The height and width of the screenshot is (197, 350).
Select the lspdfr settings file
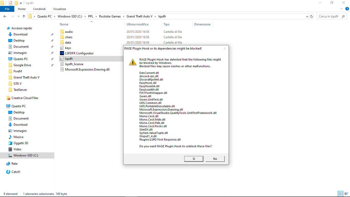[69, 59]
